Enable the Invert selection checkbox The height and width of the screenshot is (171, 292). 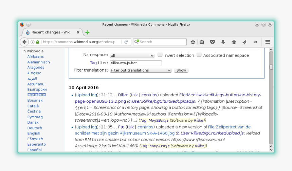pyautogui.click(x=160, y=55)
